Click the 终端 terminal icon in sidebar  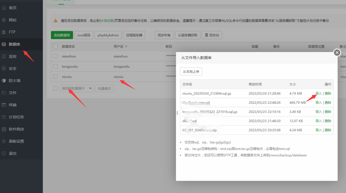click(4, 105)
